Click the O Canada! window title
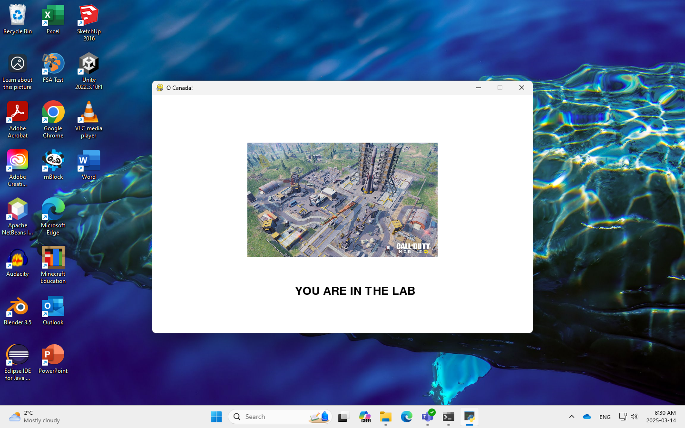The width and height of the screenshot is (685, 428). (179, 88)
